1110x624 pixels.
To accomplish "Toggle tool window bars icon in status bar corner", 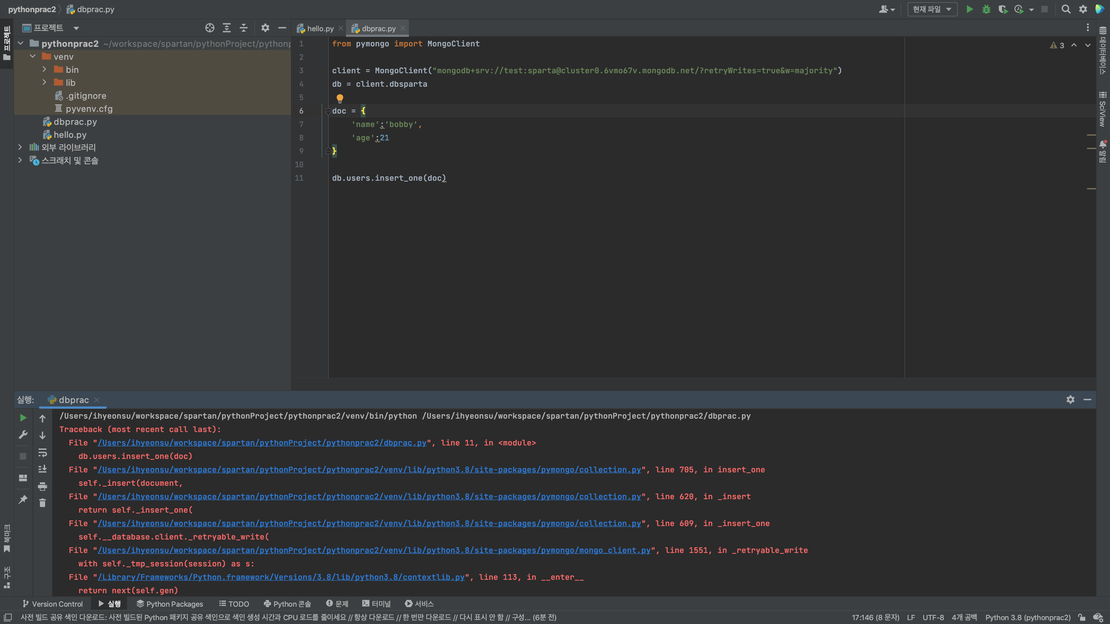I will click(x=8, y=617).
